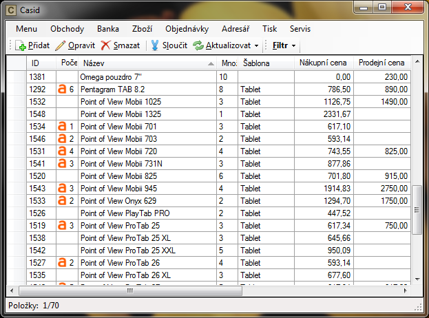Click the Sloučit merge icon
429x318 pixels.
tap(155, 45)
